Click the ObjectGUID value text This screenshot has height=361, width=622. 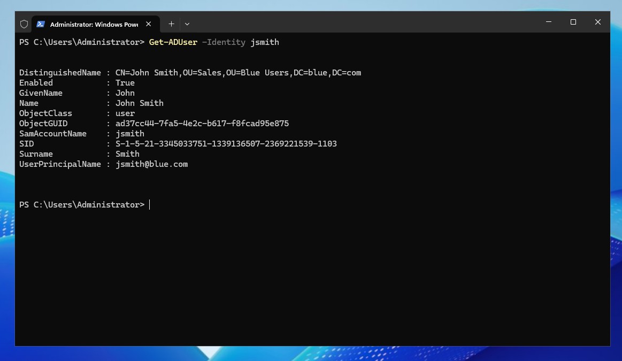tap(202, 123)
